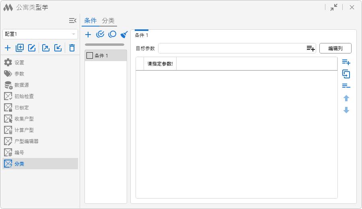
Task: Click the check-all conditions icon
Action: pyautogui.click(x=101, y=35)
